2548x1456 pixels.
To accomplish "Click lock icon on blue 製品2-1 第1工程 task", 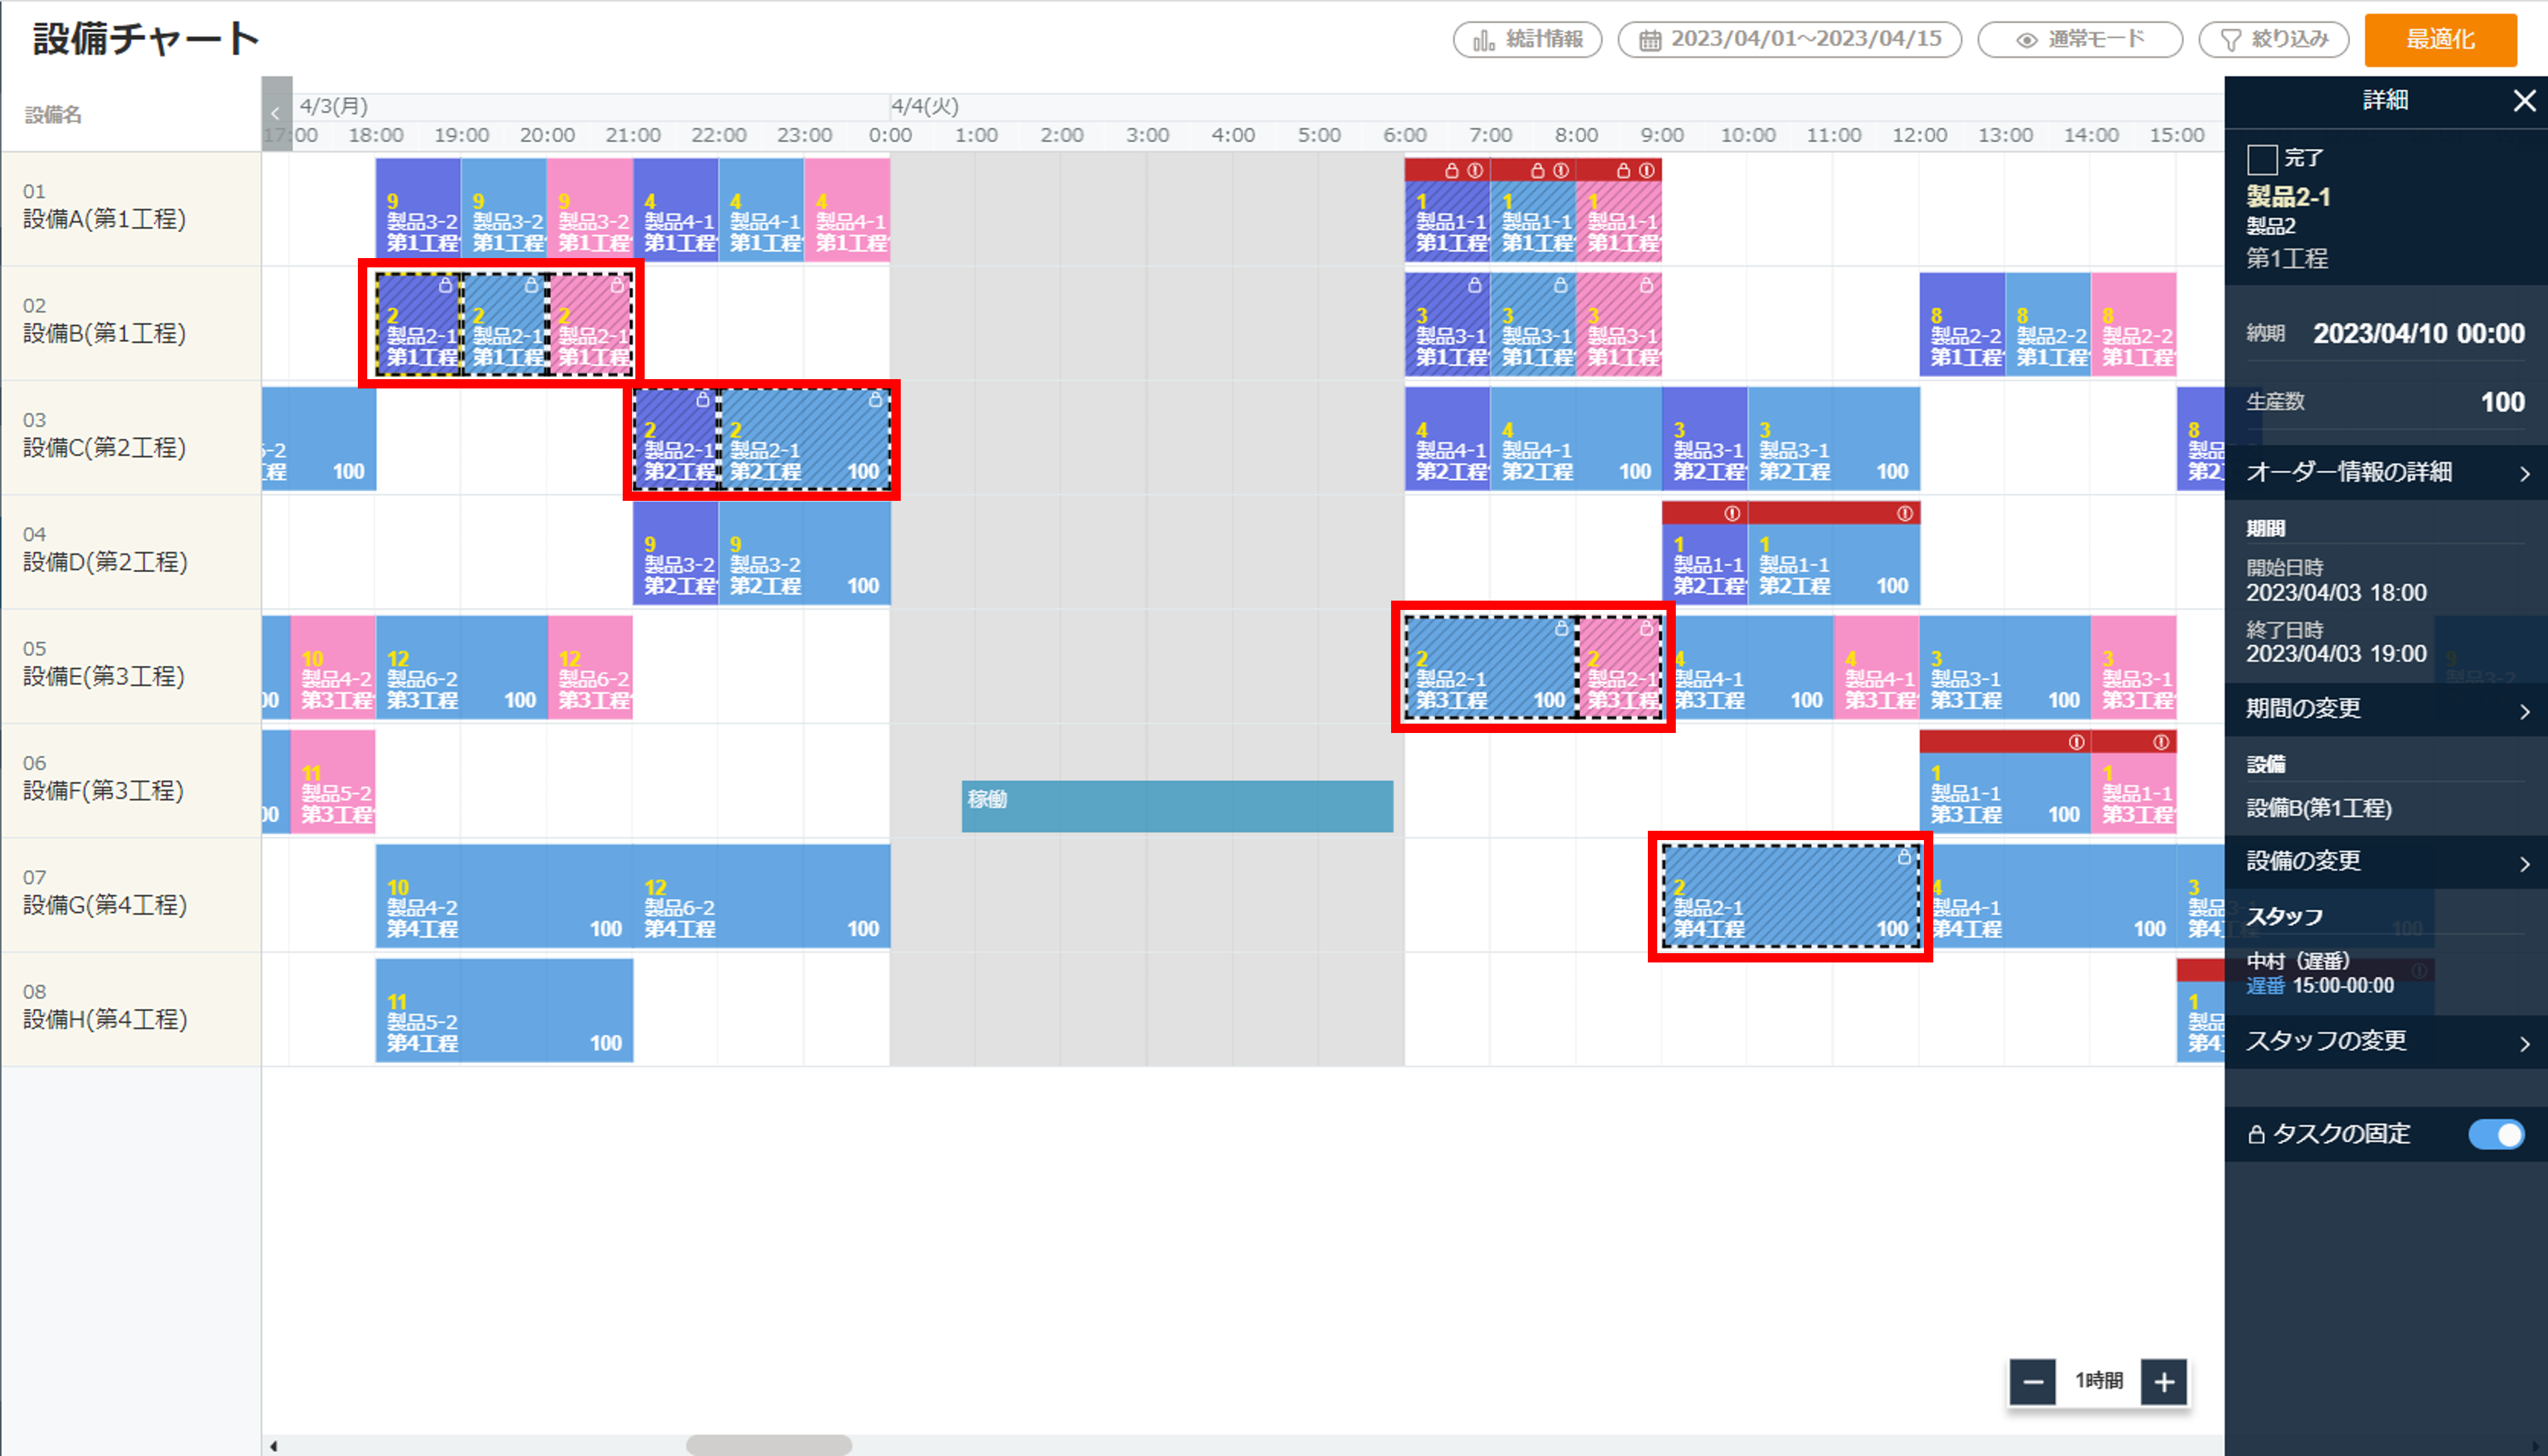I will [532, 285].
